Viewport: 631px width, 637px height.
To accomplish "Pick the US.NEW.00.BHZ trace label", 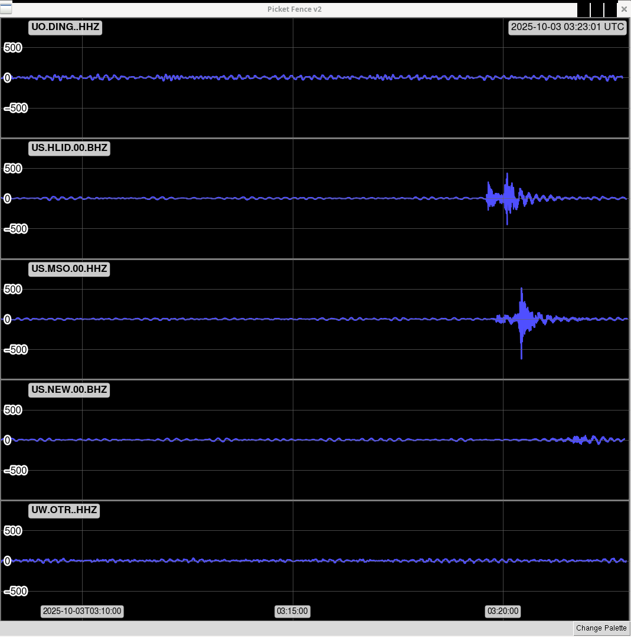I will [69, 389].
